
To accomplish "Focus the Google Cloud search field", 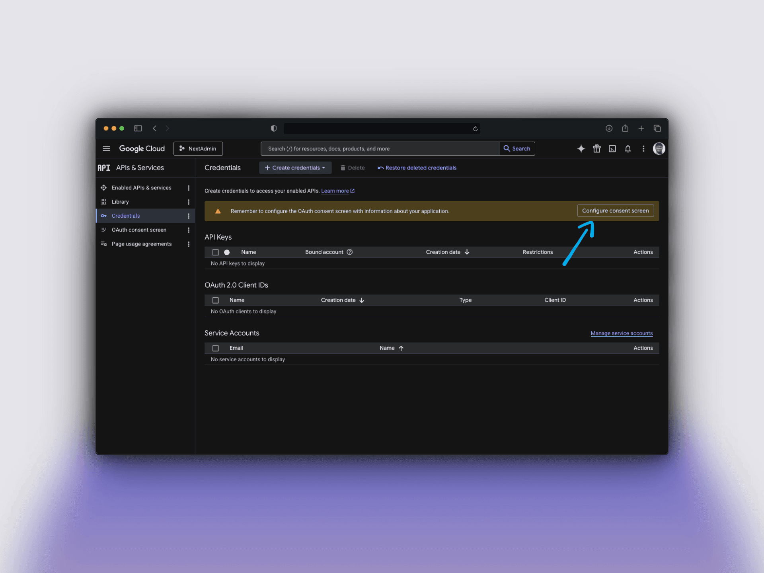I will coord(380,148).
